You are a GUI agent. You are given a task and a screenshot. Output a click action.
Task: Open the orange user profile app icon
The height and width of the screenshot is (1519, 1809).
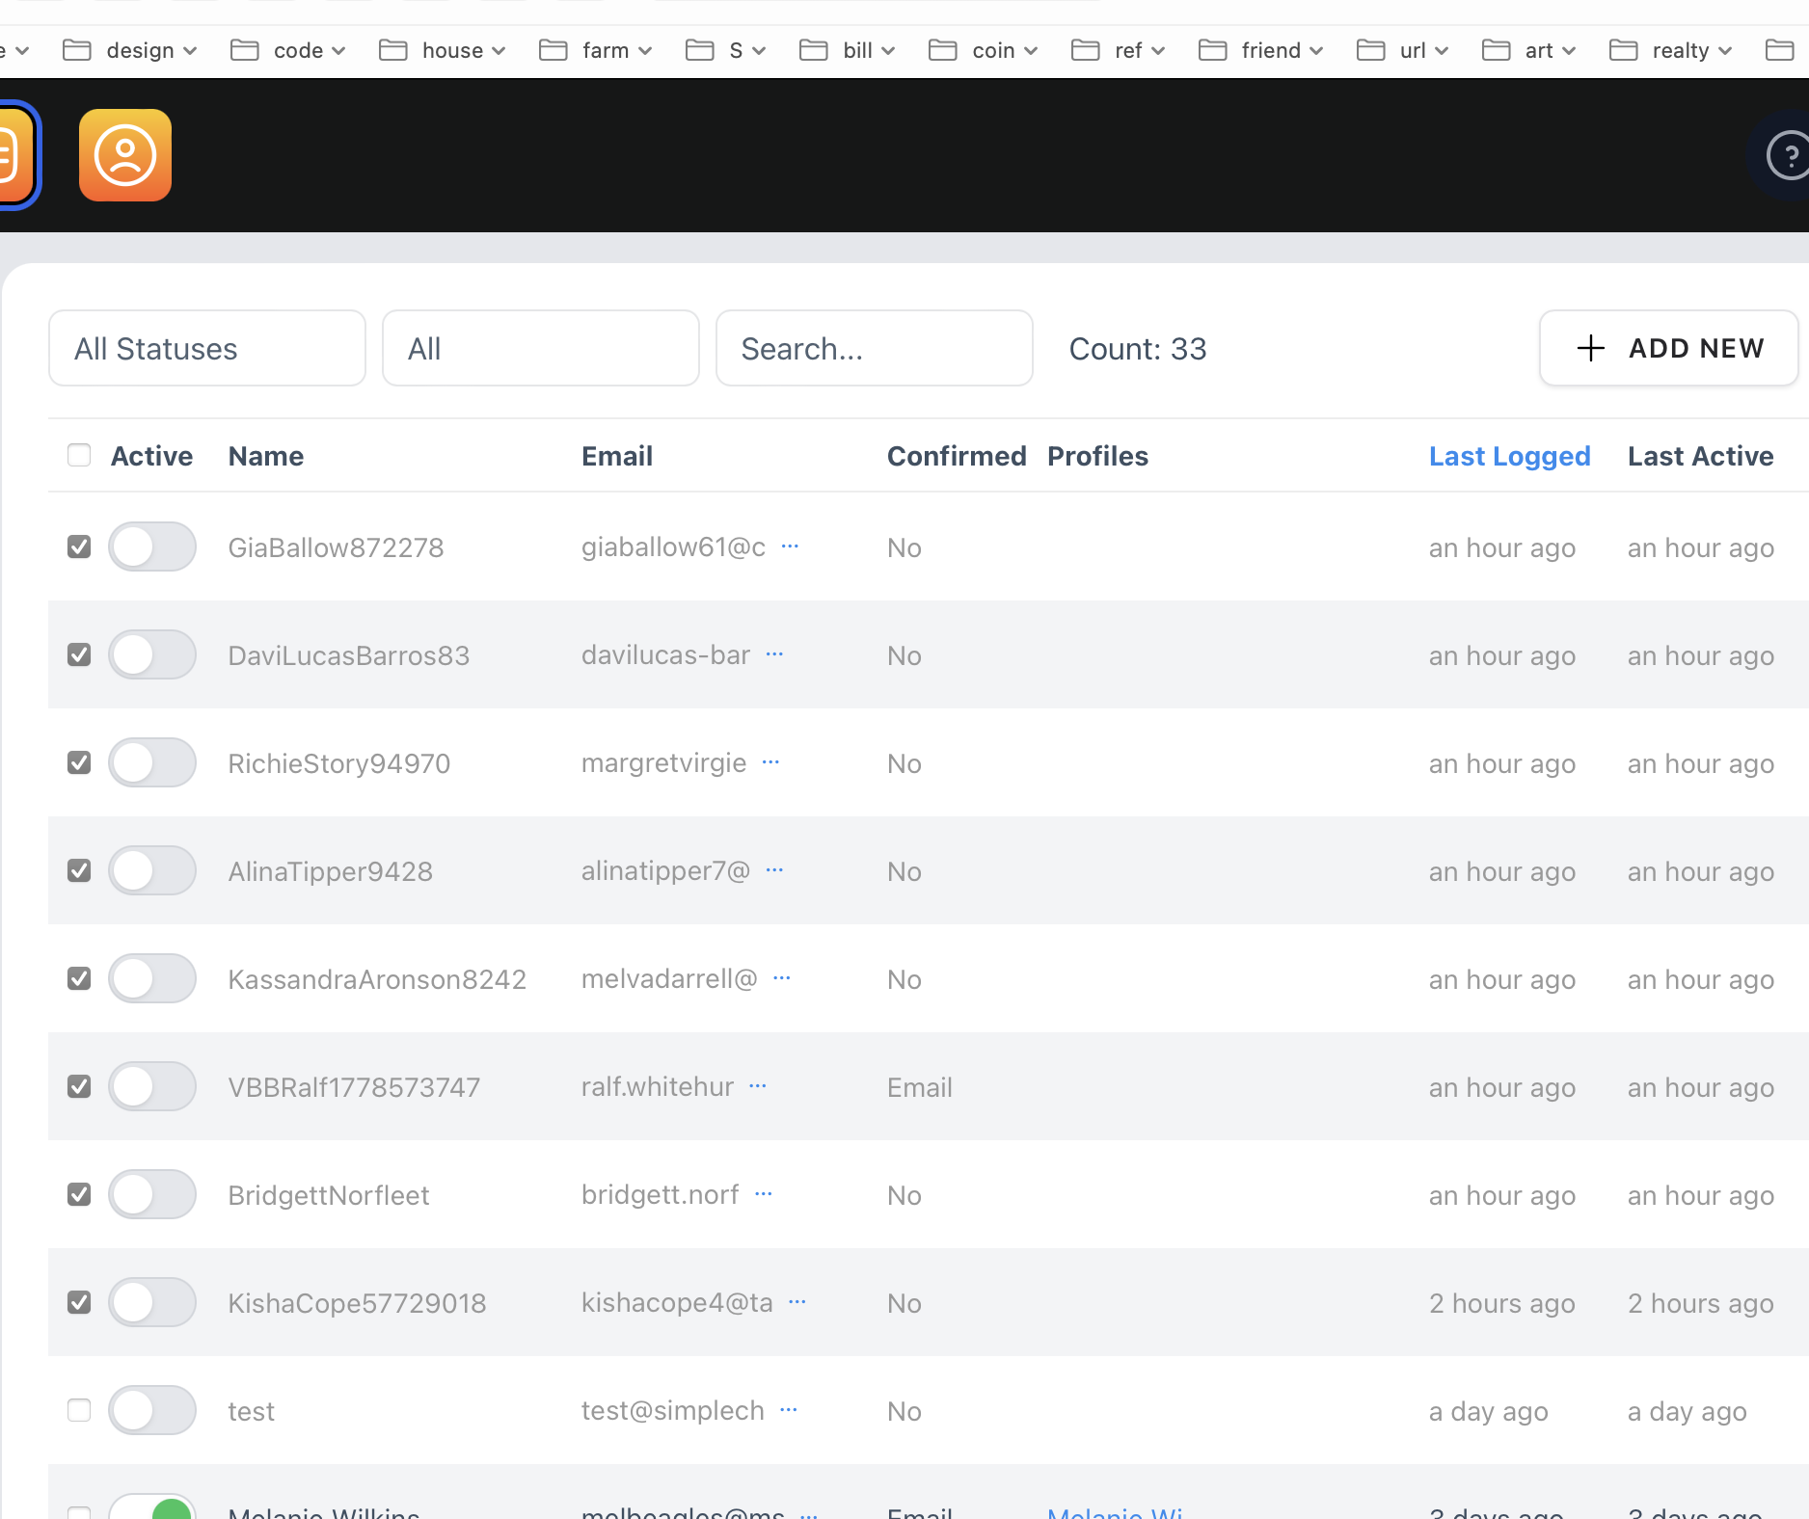pos(125,155)
